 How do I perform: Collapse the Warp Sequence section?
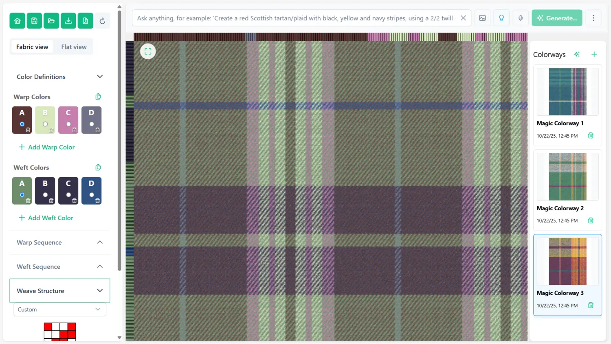100,242
